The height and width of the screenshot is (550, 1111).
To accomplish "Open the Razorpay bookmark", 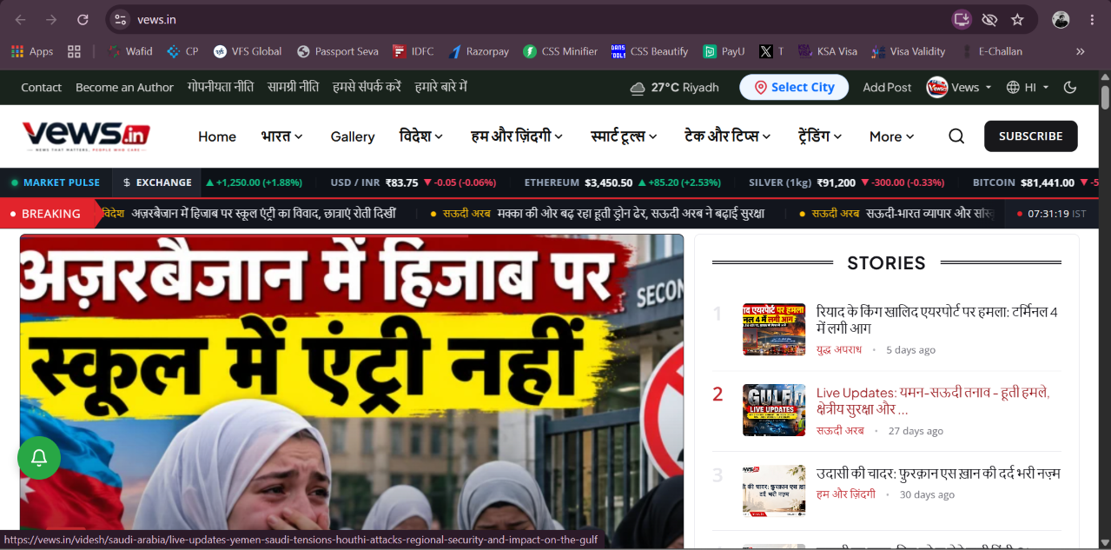I will (479, 51).
